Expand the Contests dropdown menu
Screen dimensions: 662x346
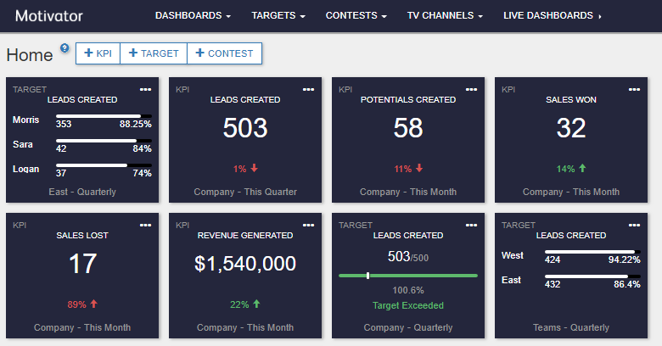[x=356, y=16]
